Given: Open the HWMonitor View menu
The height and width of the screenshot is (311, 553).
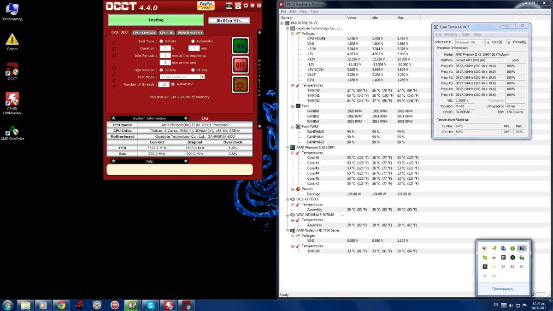Looking at the screenshot, I should point(303,12).
